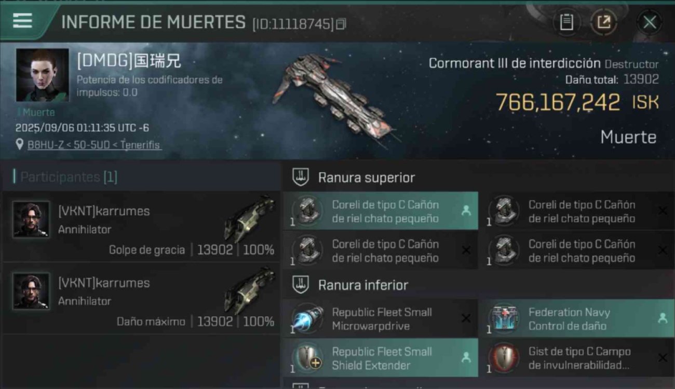Share the kill report externally

(604, 22)
